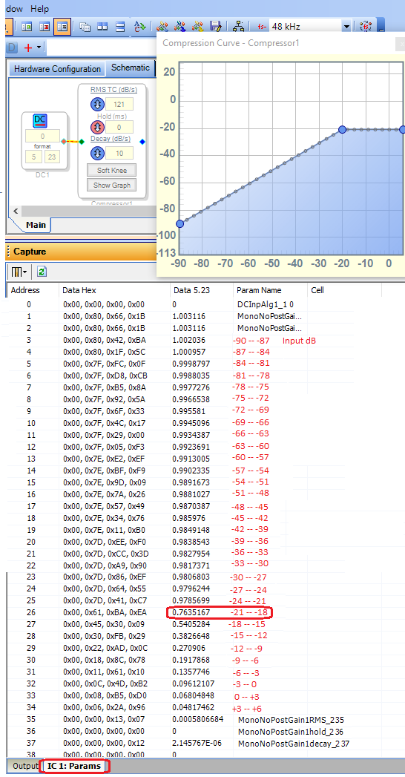This screenshot has height=777, width=405.
Task: Click the DC1 format field showing 5
Action: coord(33,157)
